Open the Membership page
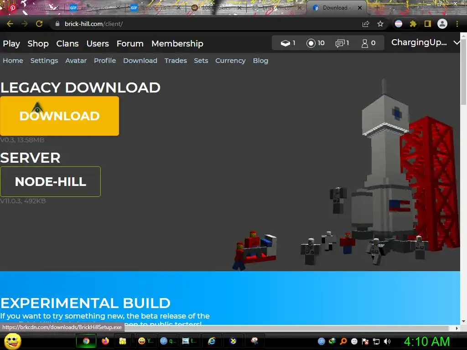Screen dimensions: 467x350 pyautogui.click(x=177, y=43)
